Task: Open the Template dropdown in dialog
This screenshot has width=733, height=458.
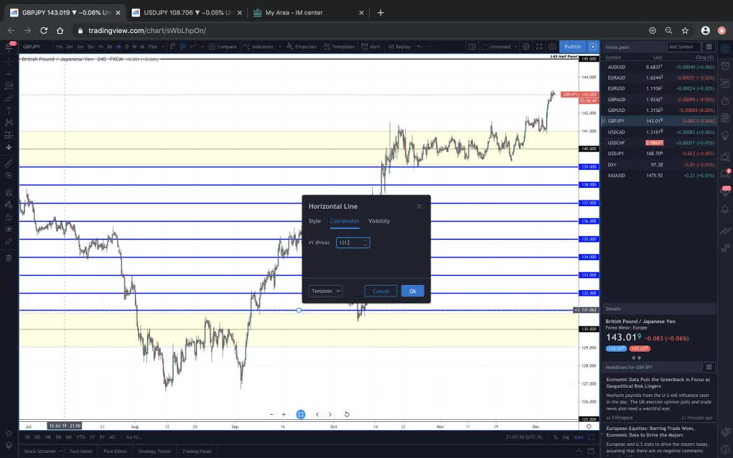Action: point(325,291)
